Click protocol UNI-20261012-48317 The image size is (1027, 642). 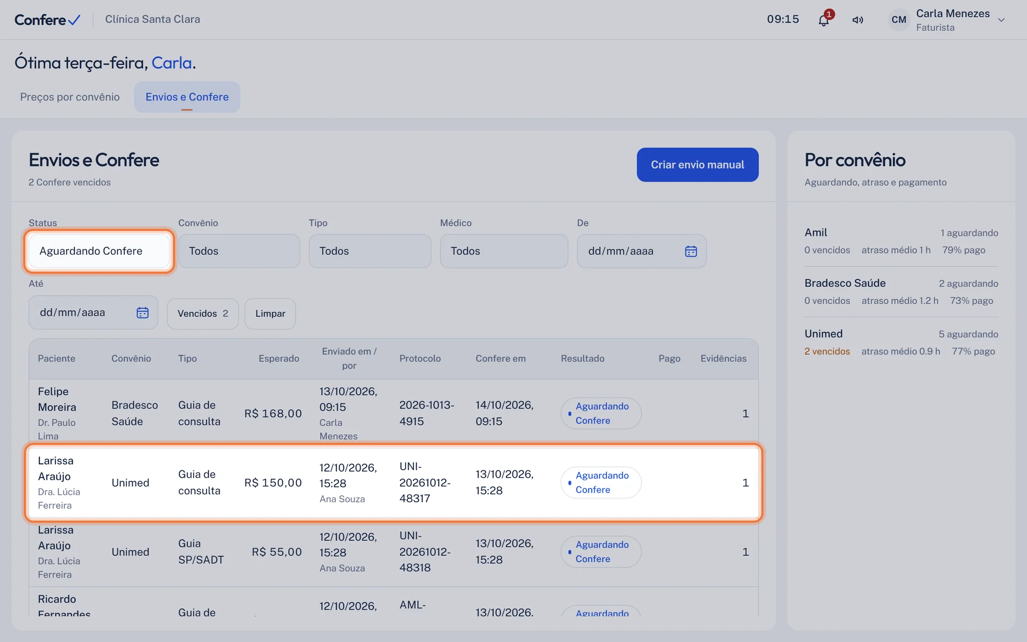(x=425, y=483)
